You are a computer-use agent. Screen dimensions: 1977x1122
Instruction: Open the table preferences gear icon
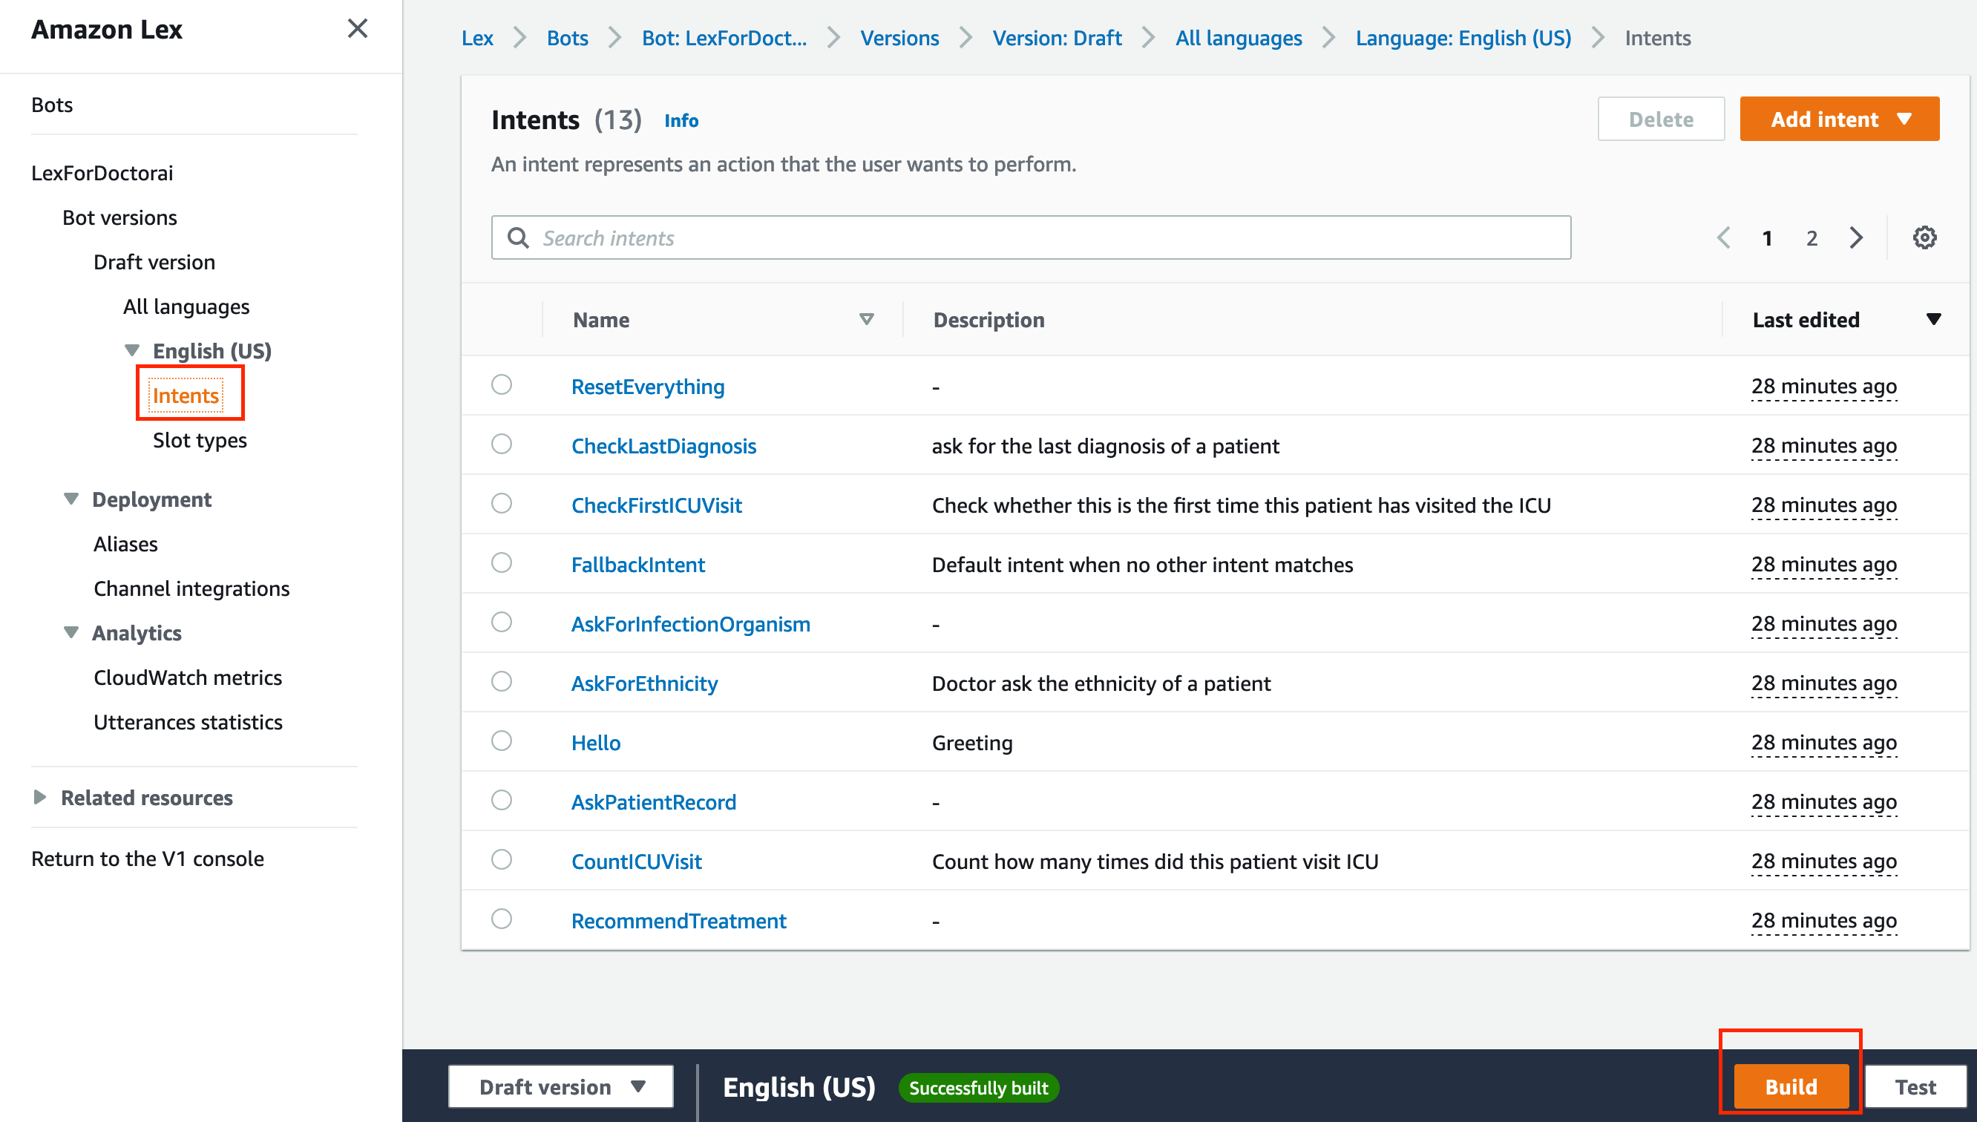(1924, 237)
